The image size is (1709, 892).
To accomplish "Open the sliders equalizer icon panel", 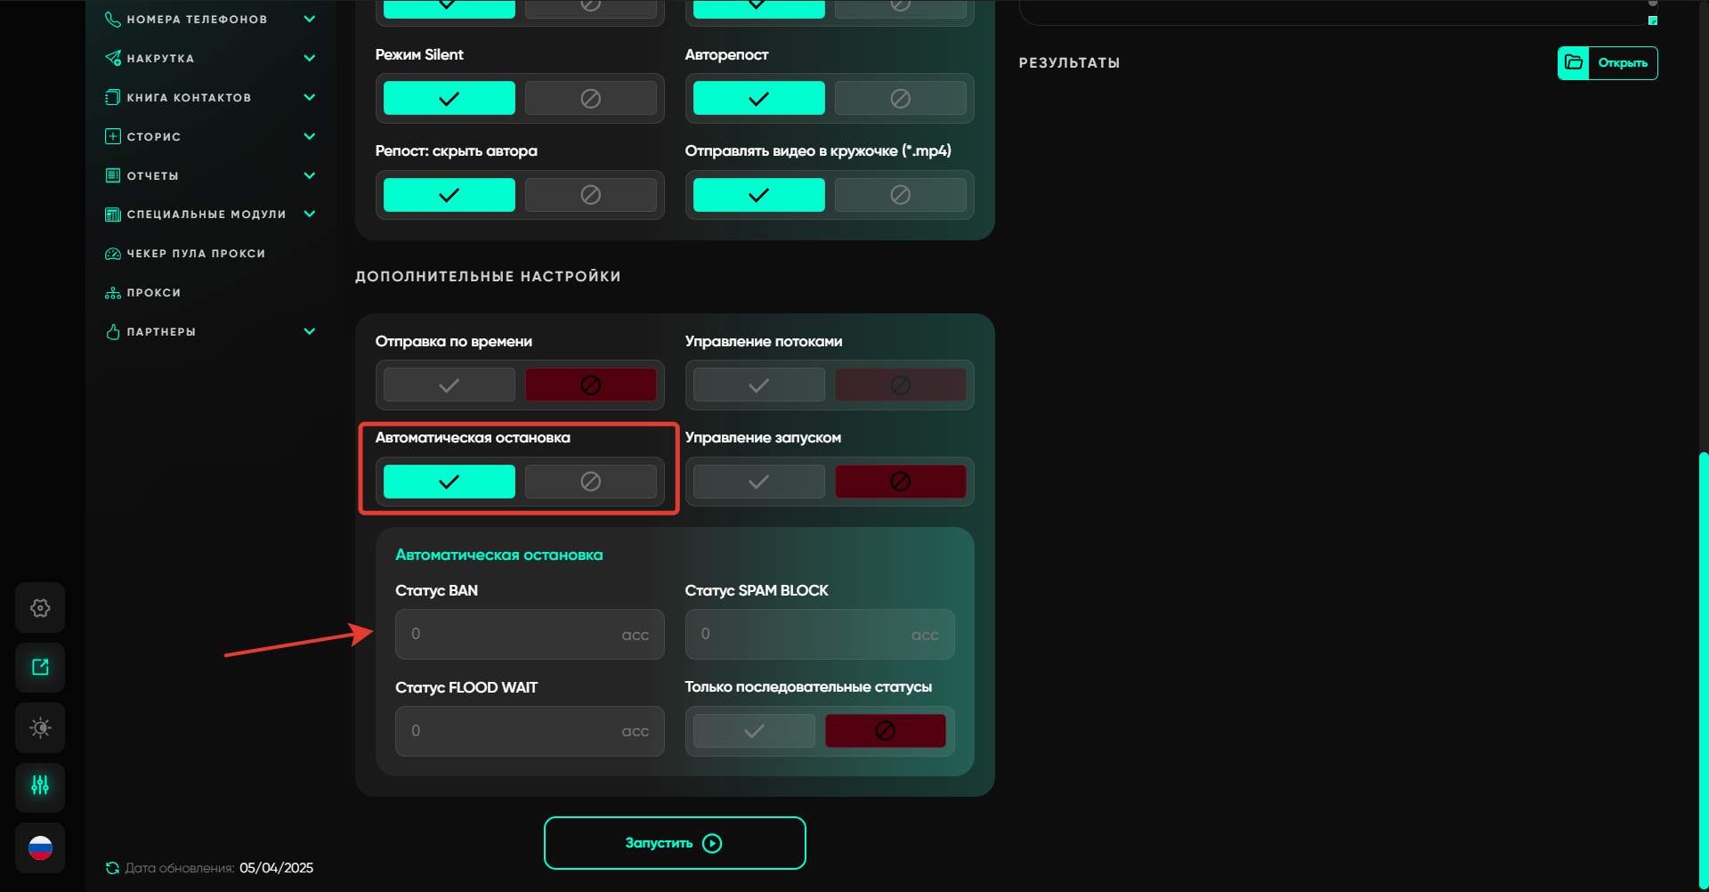I will [x=40, y=786].
